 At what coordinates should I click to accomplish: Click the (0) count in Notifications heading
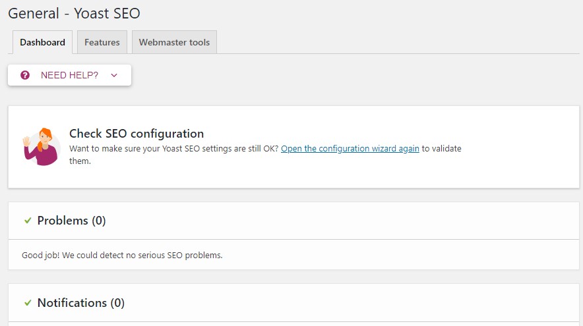click(117, 303)
